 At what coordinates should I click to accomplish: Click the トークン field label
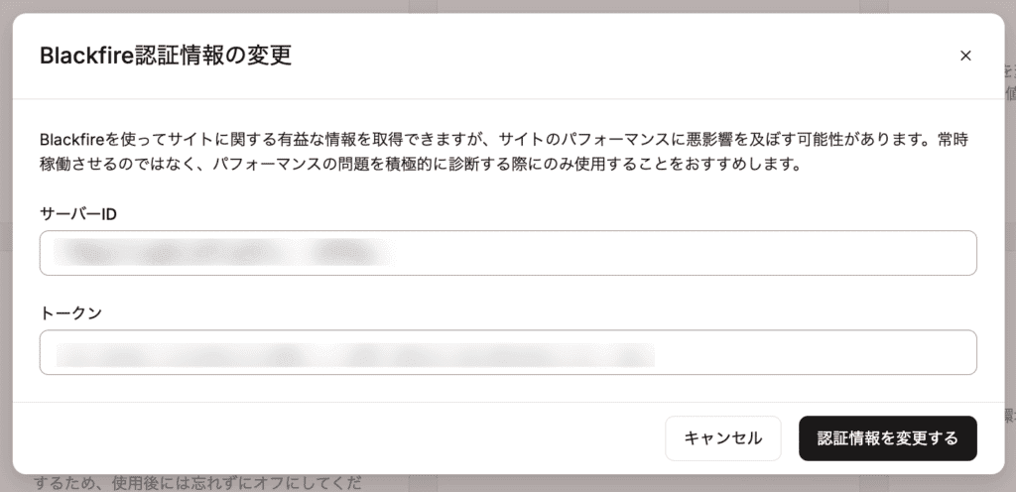(70, 313)
